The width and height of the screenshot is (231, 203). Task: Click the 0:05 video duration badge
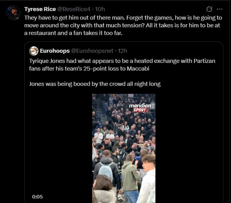37,197
